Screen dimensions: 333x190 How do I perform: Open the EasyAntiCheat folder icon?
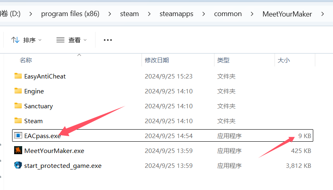(18, 76)
